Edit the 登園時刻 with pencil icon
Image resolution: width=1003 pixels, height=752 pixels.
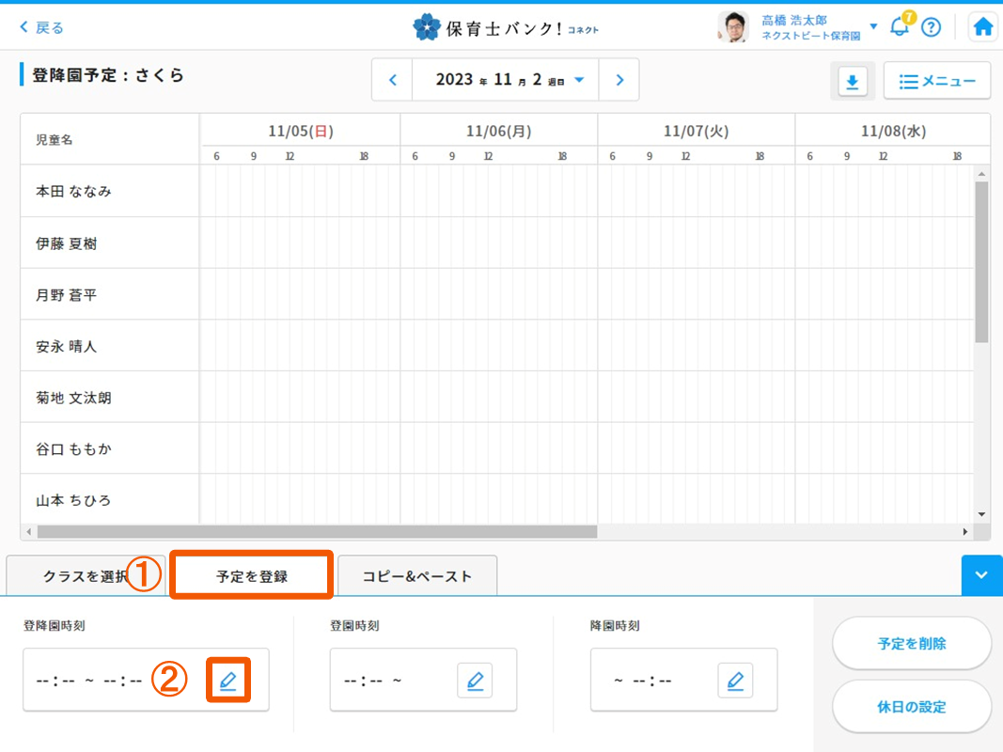475,680
